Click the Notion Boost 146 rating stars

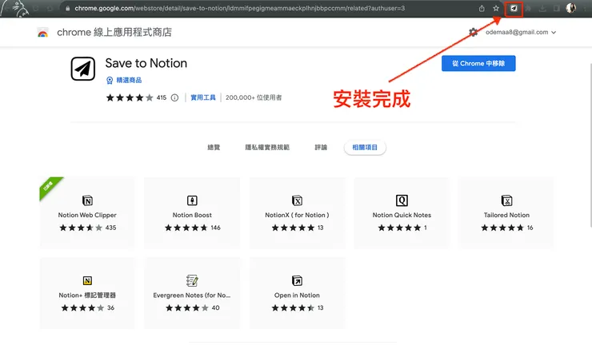pos(186,228)
